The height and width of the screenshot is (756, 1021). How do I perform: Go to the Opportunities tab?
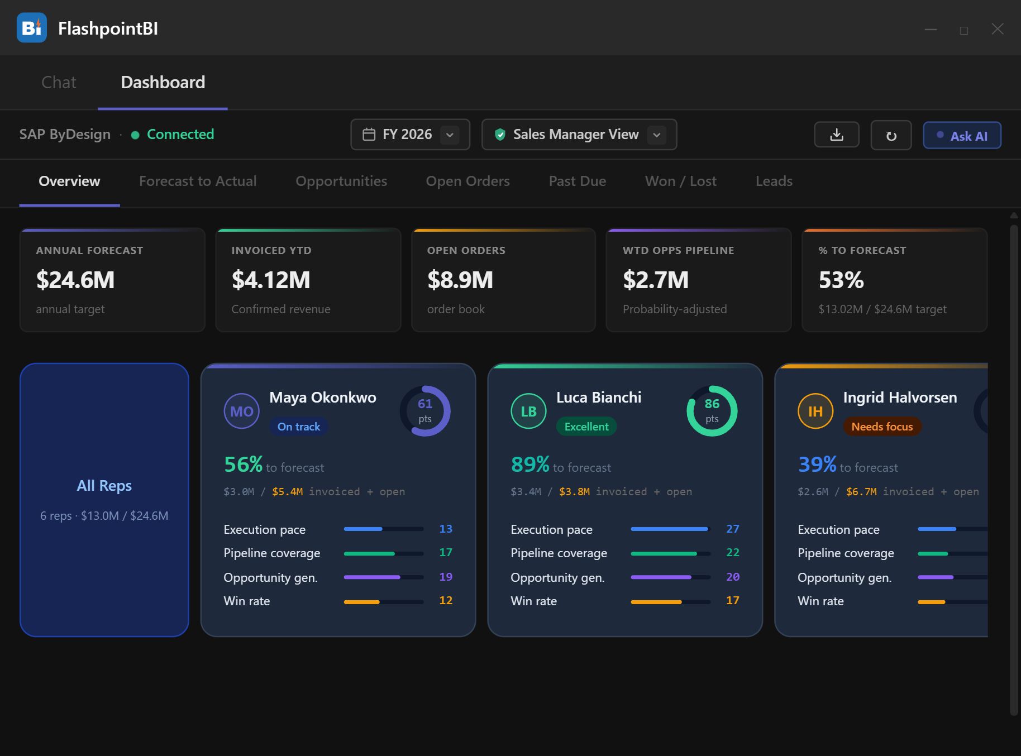(341, 181)
